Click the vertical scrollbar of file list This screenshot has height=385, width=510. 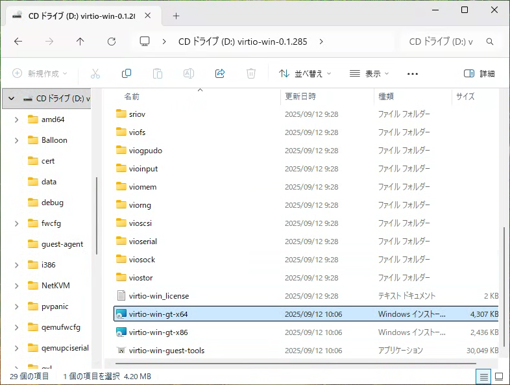coord(504,287)
